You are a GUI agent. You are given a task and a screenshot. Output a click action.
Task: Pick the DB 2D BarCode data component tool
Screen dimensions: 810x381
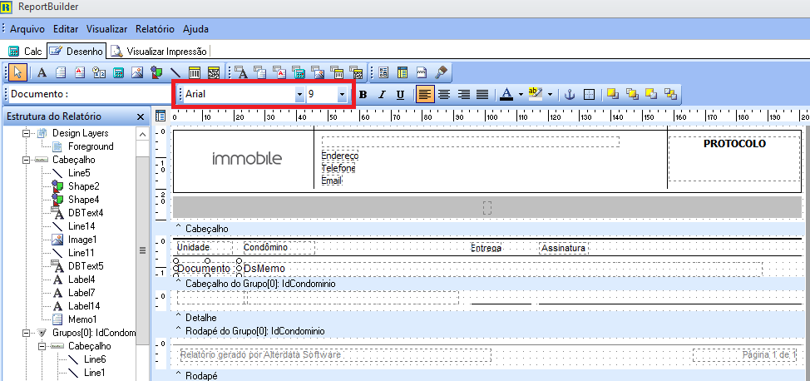355,72
